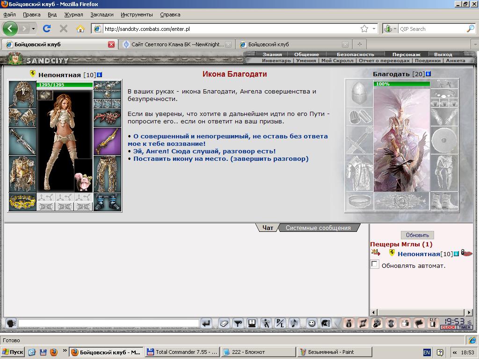479x359 pixels.
Task: Open the Инструменты menu
Action: pos(137,14)
